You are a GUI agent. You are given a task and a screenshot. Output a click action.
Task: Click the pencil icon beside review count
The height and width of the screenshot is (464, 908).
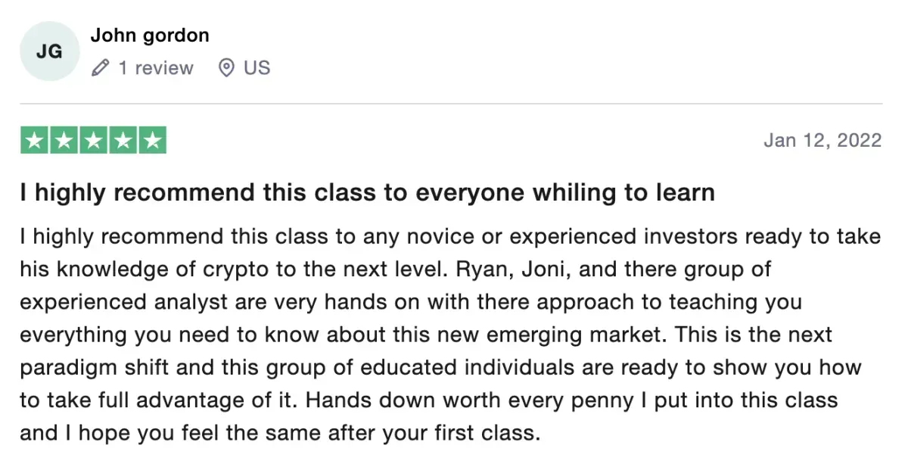[100, 68]
